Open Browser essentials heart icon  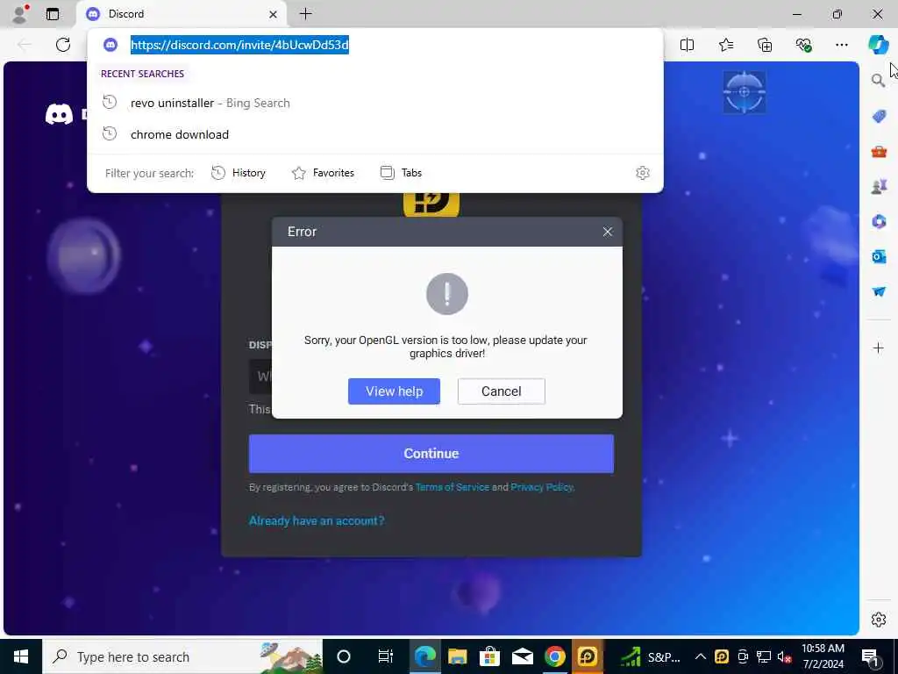coord(803,45)
